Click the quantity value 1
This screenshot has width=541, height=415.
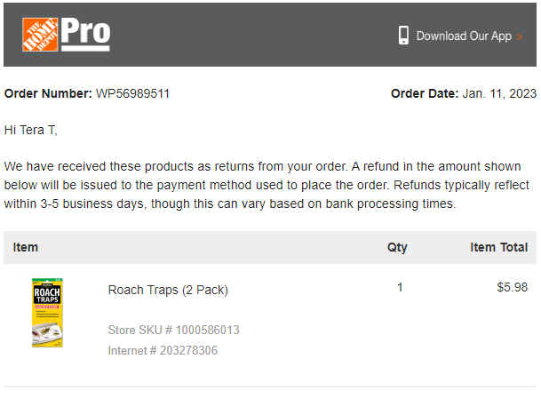(x=400, y=287)
